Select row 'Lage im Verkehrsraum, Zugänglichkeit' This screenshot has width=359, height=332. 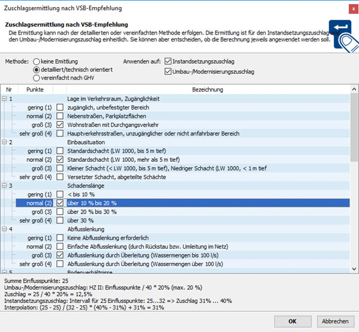tap(175, 99)
